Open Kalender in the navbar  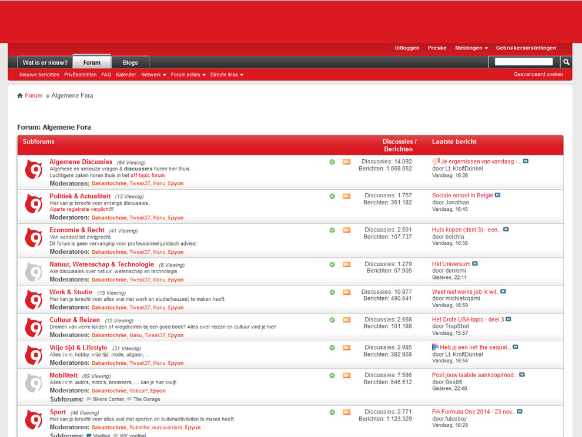(x=126, y=75)
